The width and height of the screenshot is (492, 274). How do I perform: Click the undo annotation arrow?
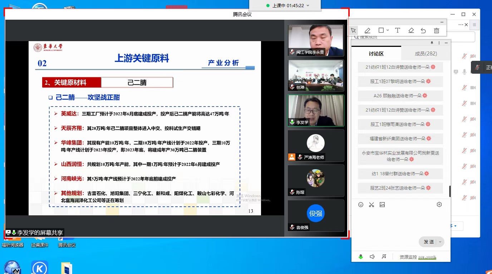(423, 31)
